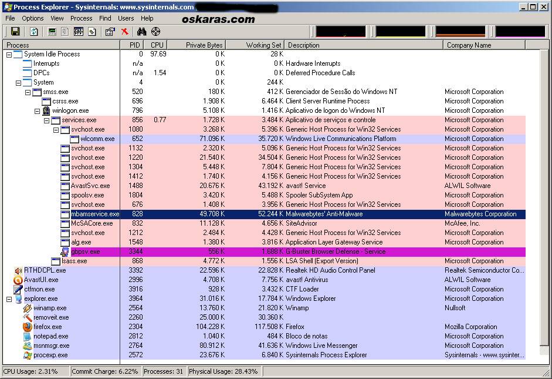
Task: Open the Users menu
Action: click(126, 18)
